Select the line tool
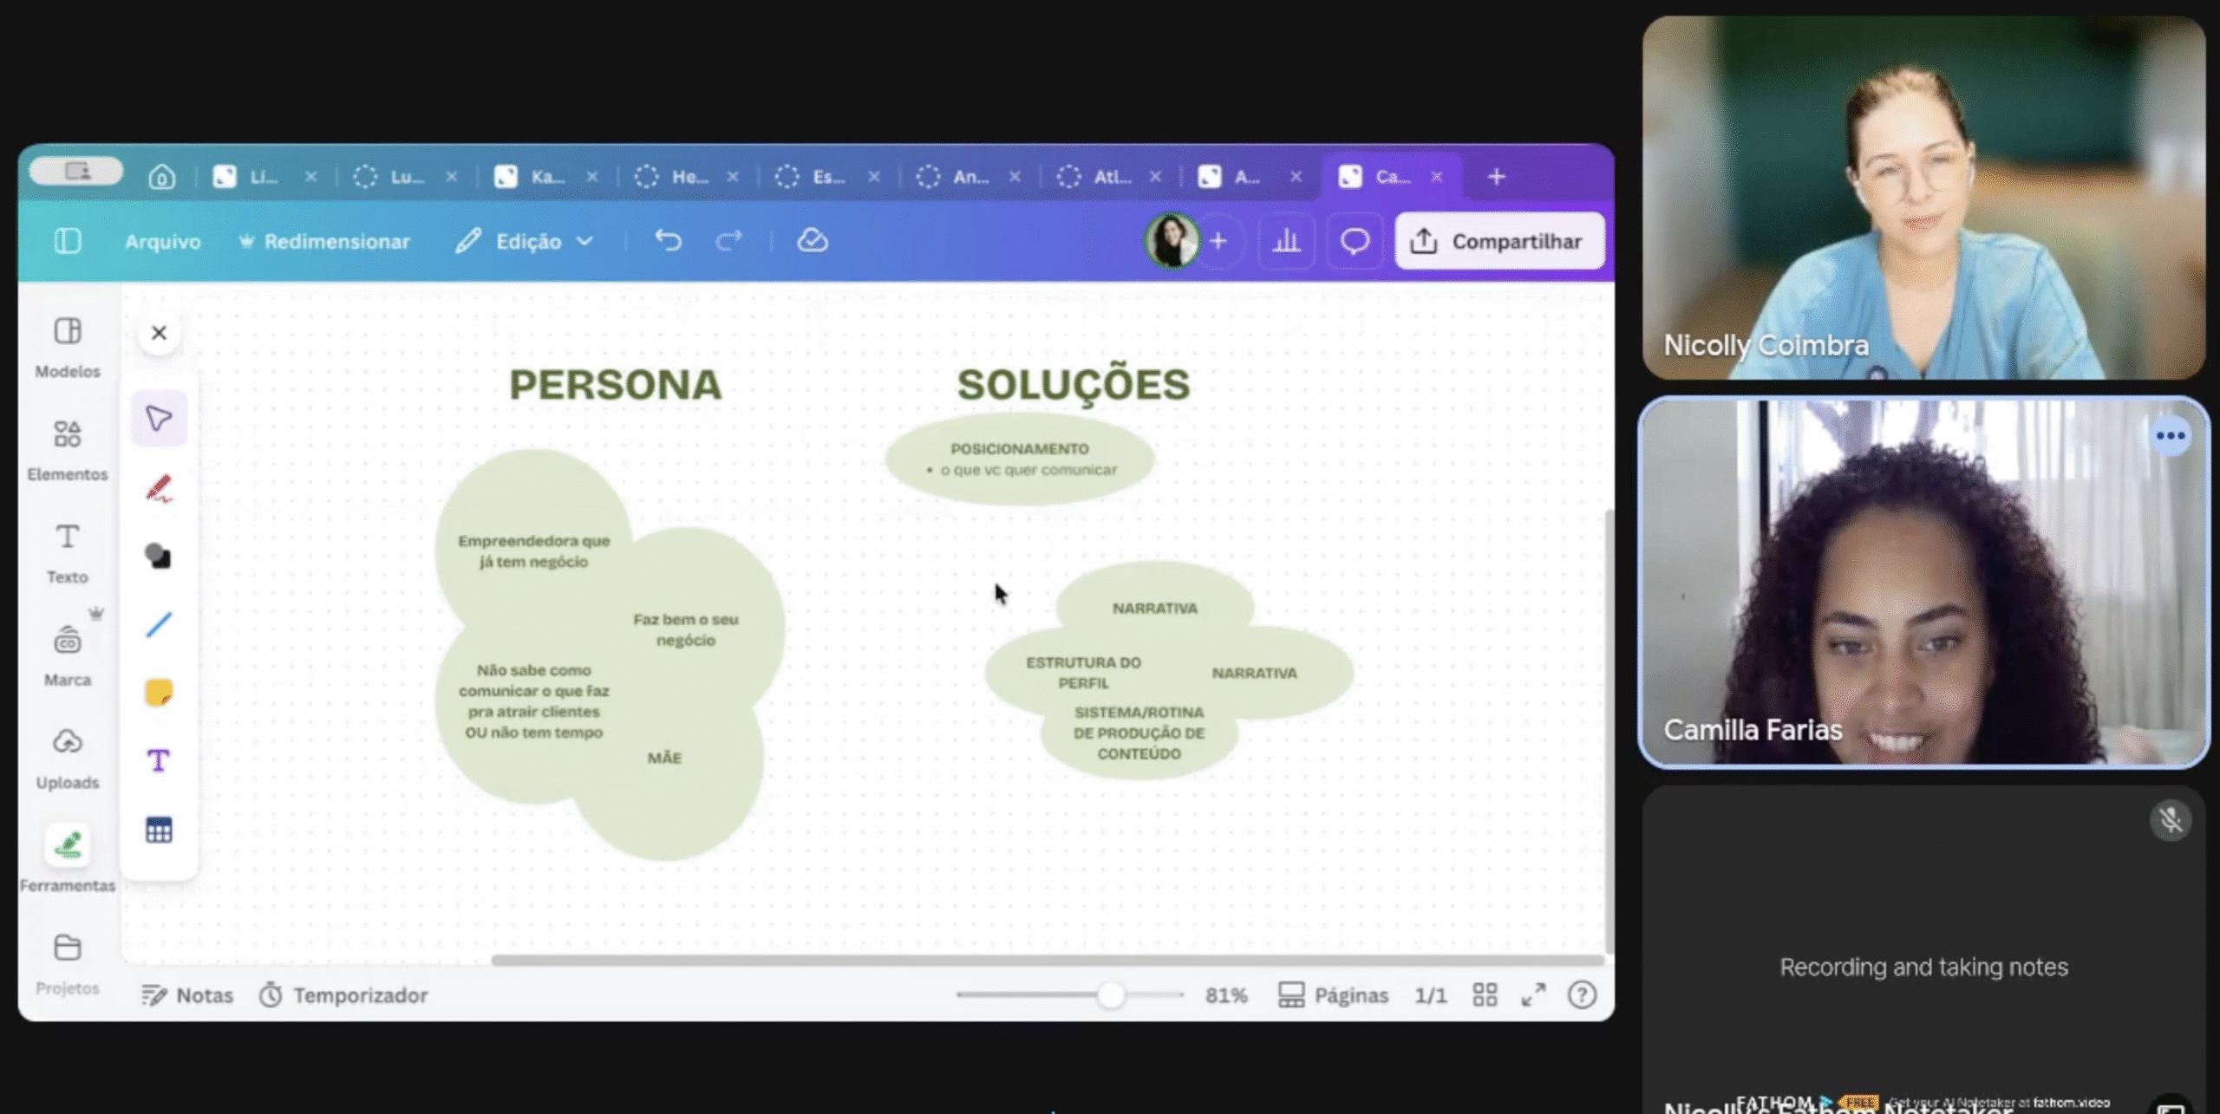2220x1114 pixels. tap(159, 624)
